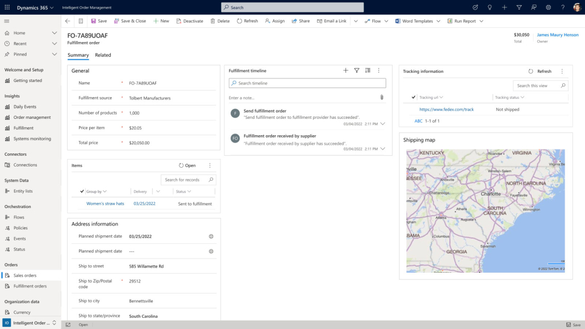Expand the Send fulfillment order timeline entry

382,124
